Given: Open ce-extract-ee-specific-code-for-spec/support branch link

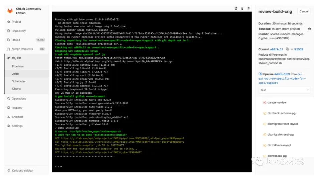Looking at the screenshot, I should point(282,78).
